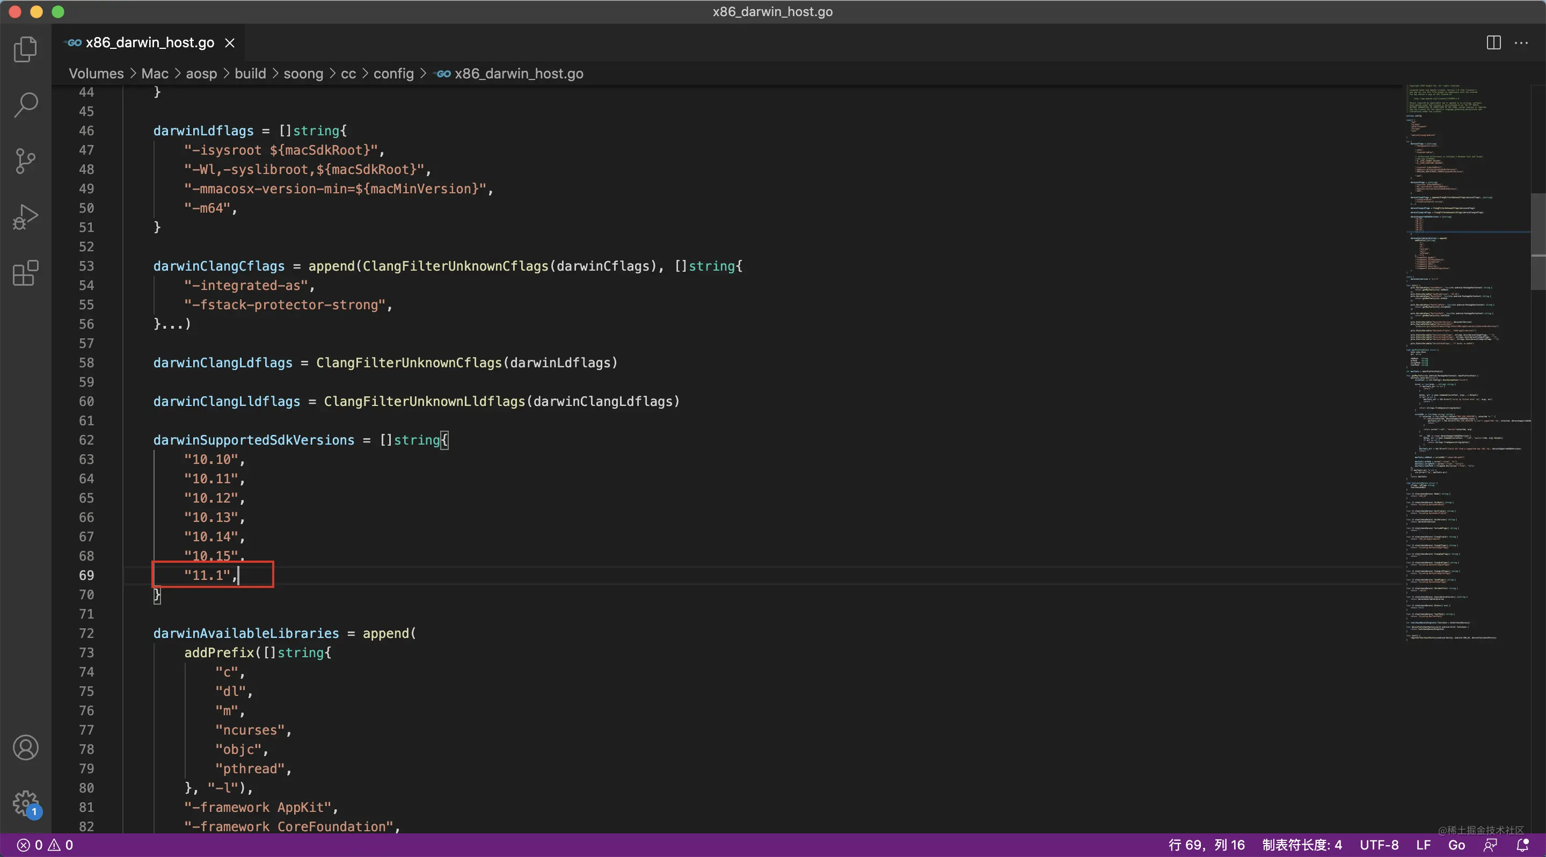Open the Search view icon
Image resolution: width=1546 pixels, height=857 pixels.
tap(25, 104)
